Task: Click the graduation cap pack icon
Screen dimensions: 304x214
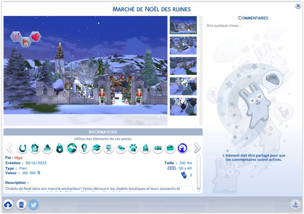Action: [x=97, y=149]
